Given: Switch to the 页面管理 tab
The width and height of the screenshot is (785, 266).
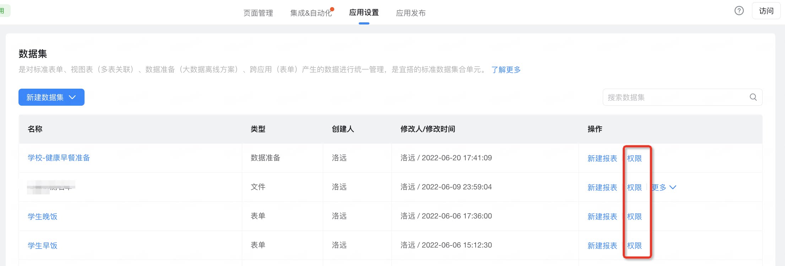Looking at the screenshot, I should 258,13.
